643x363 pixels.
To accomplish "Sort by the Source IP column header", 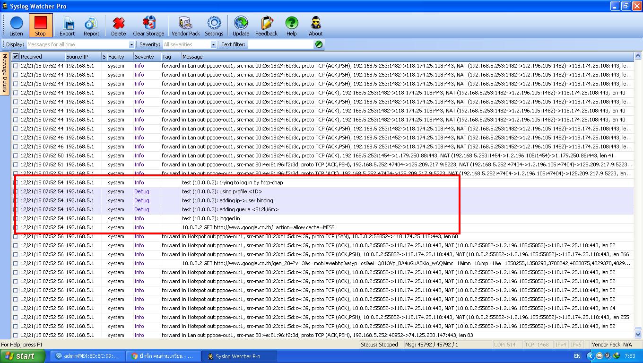I will [83, 57].
